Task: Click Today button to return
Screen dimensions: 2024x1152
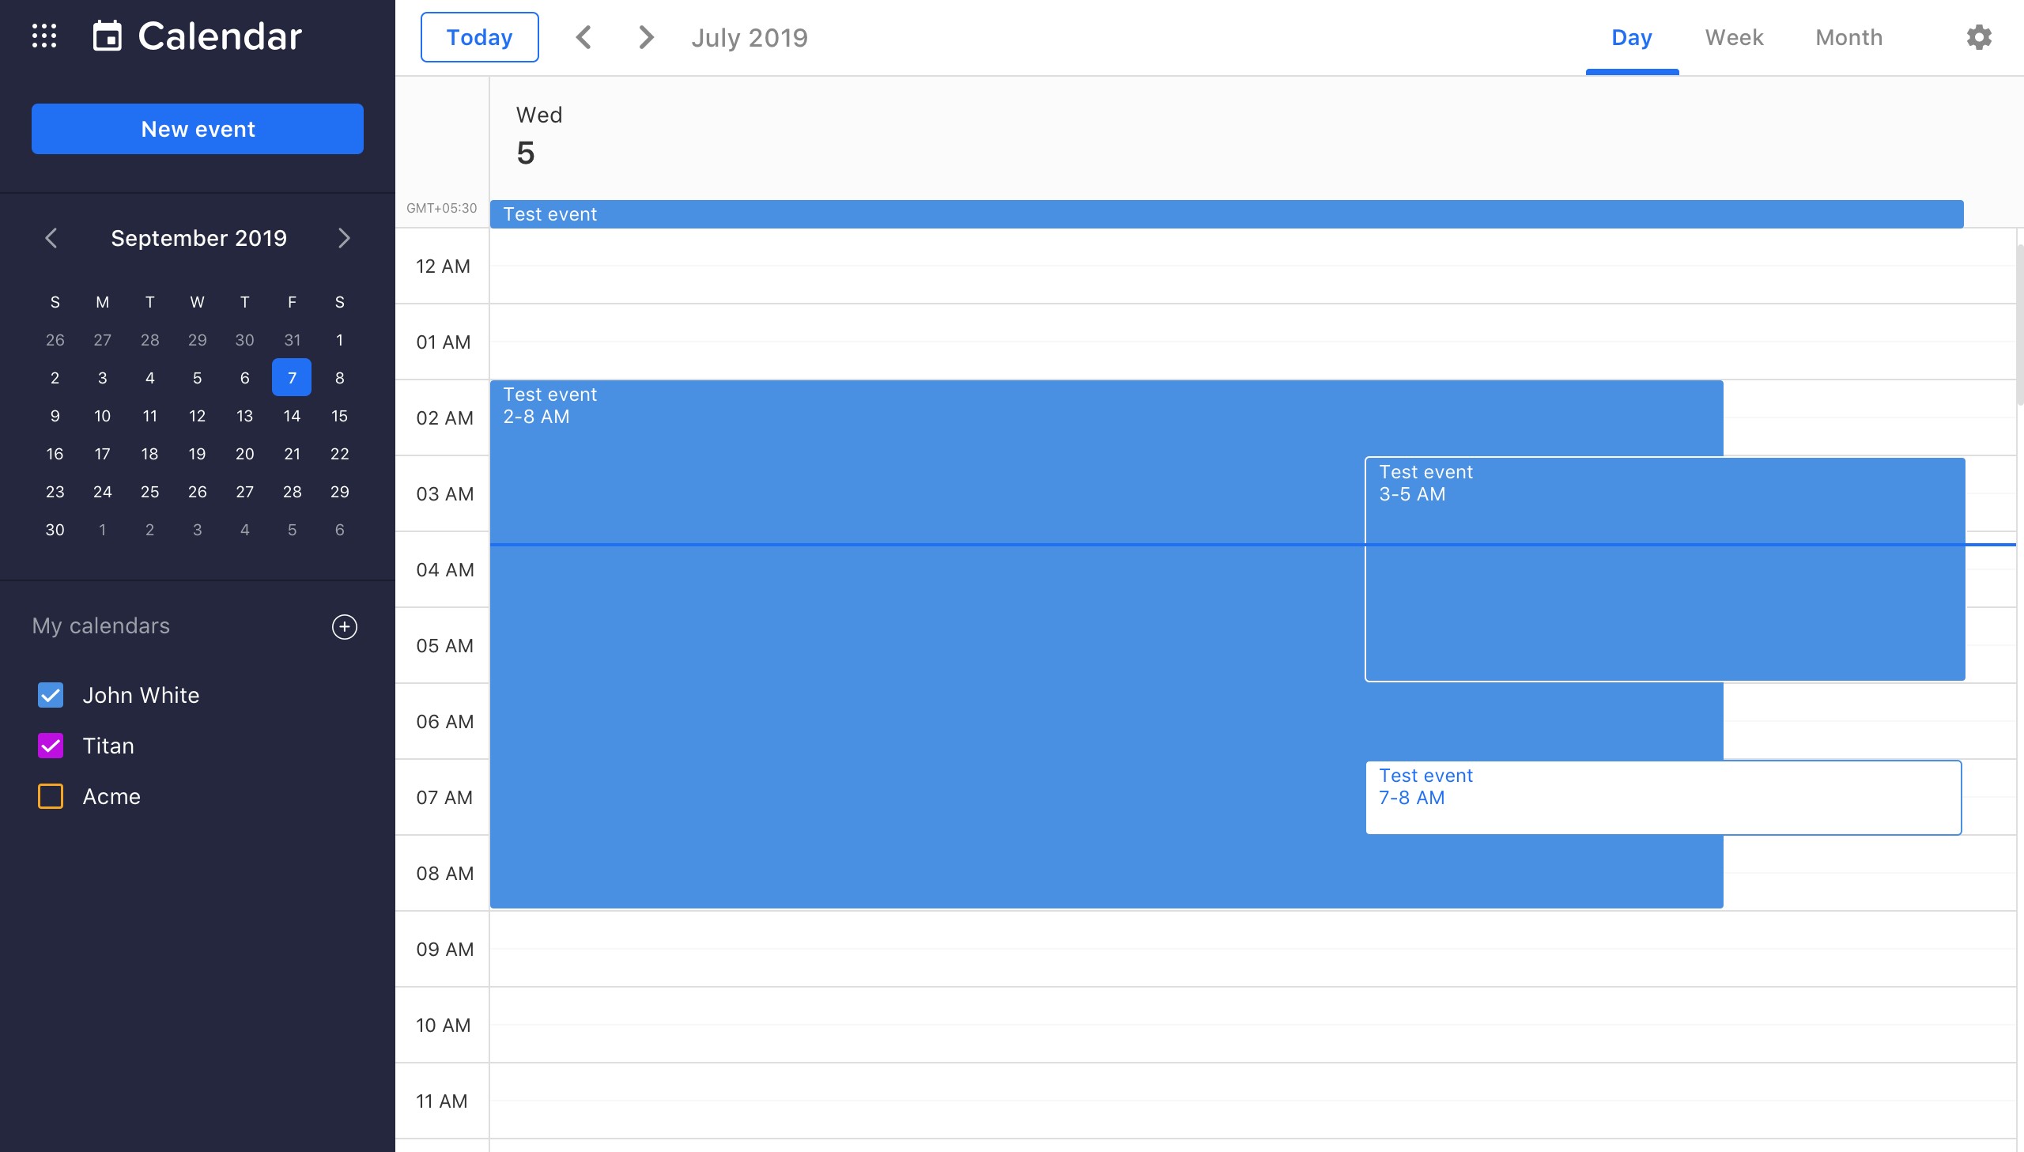Action: [480, 37]
